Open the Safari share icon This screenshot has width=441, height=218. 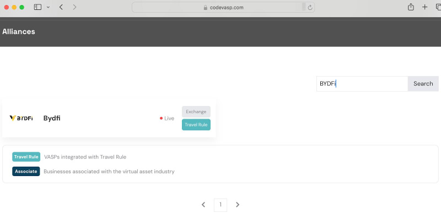pyautogui.click(x=411, y=7)
